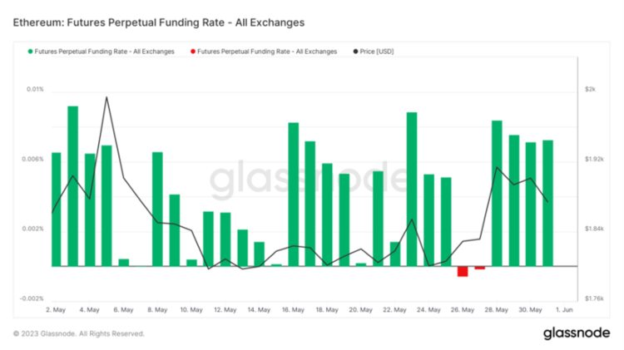Click the '16. May' x-axis label
Screen dimensions: 624x350
291,309
